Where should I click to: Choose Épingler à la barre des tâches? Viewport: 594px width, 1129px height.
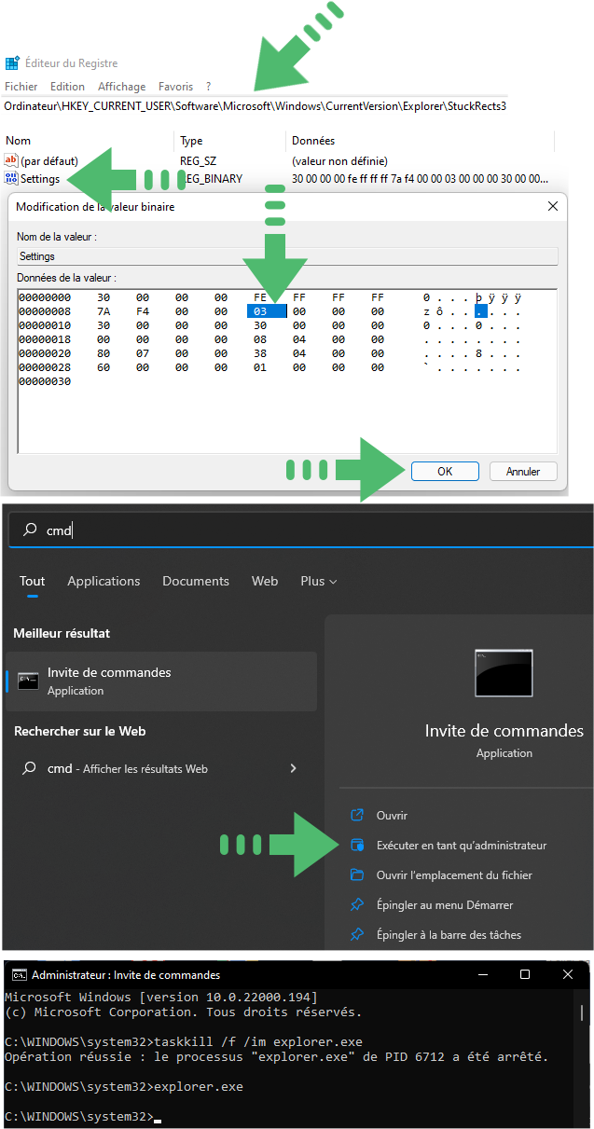(x=449, y=935)
